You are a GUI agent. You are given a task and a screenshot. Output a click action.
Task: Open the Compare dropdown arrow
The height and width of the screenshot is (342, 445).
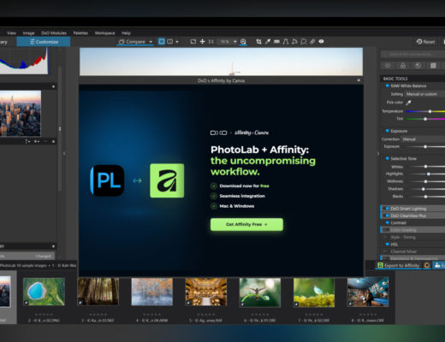click(x=151, y=42)
